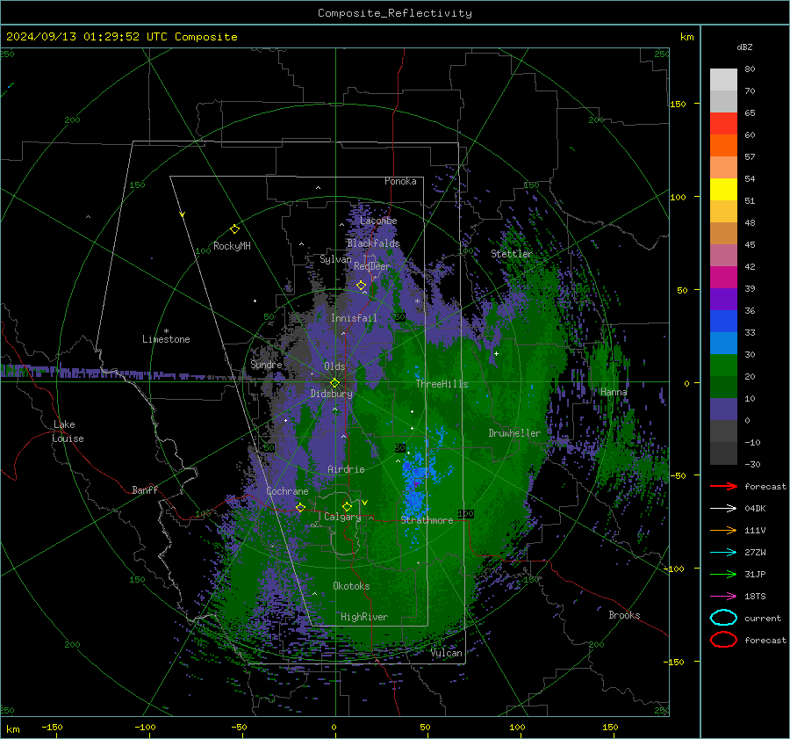Select the RedDeer city label

click(x=372, y=266)
